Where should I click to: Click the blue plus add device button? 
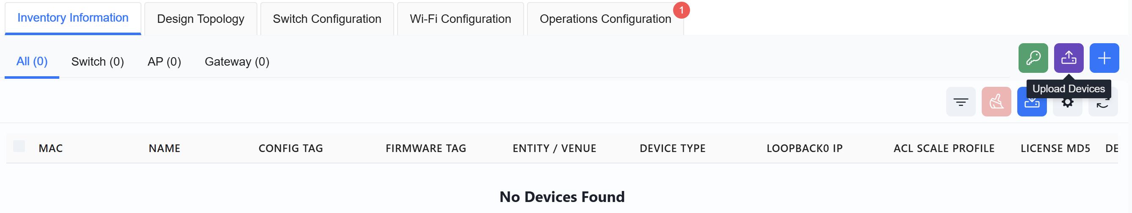[1104, 58]
